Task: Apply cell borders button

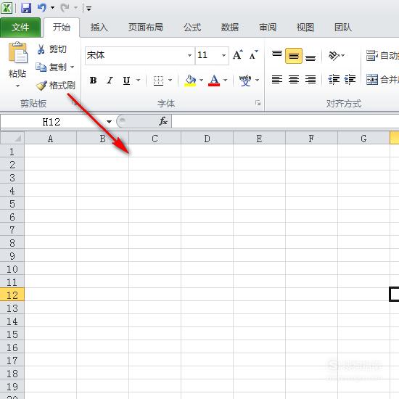Action: coord(158,81)
